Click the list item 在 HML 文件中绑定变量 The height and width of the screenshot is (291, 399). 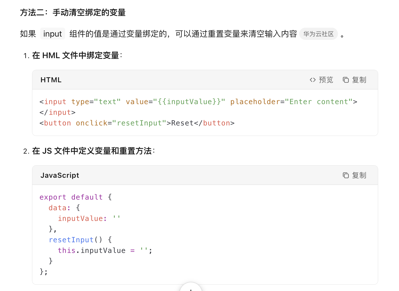coord(77,55)
